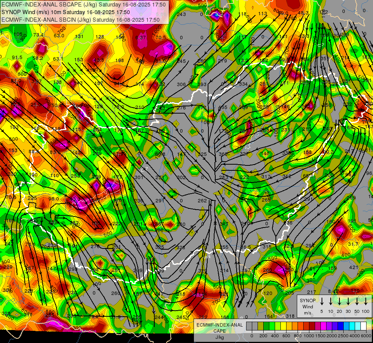Select the SBCIN title line
The image size is (373, 343).
(x=80, y=20)
